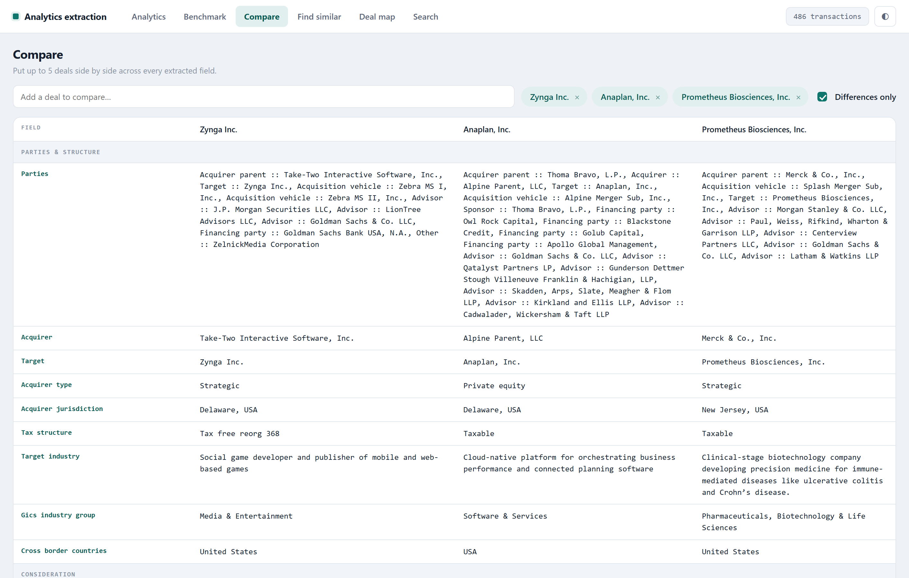This screenshot has width=909, height=578.
Task: Remove Anaplan, Inc. chip with its x
Action: coord(658,97)
